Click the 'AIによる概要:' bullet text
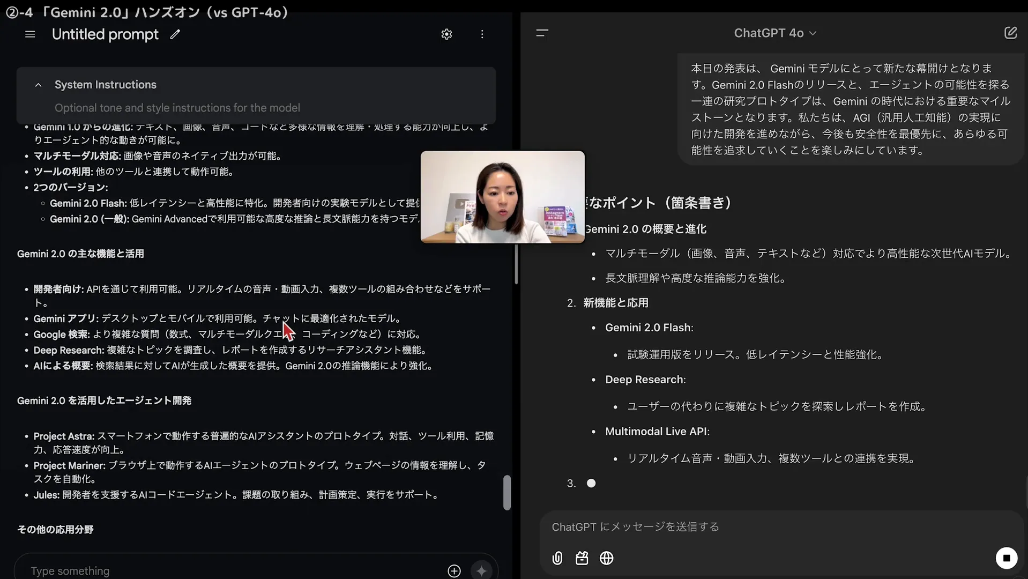The image size is (1028, 579). coord(63,366)
